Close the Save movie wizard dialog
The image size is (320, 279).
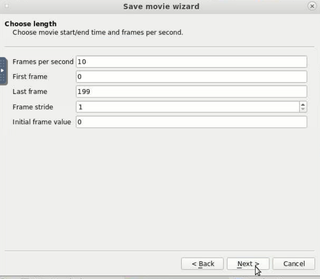pos(312,7)
